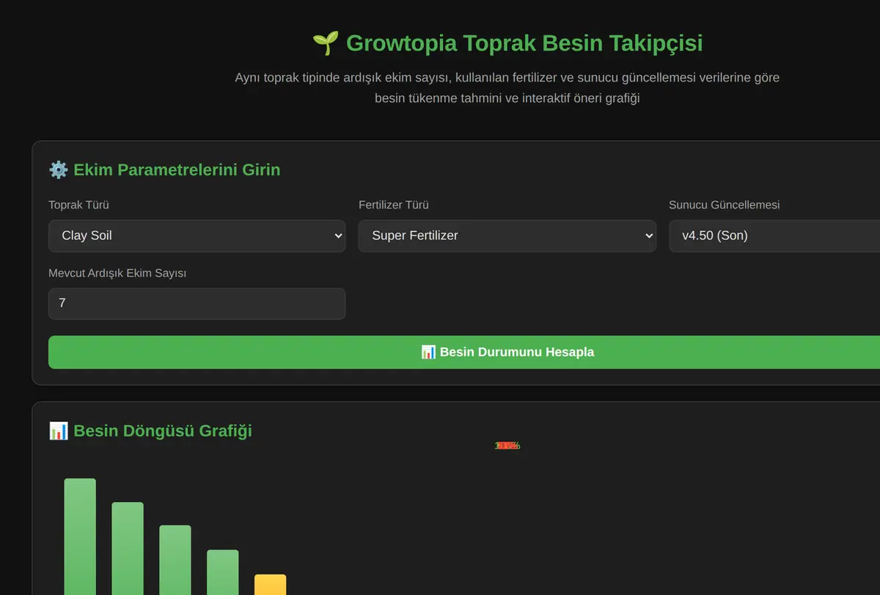Click the Toprak Türü label
880x595 pixels.
78,205
